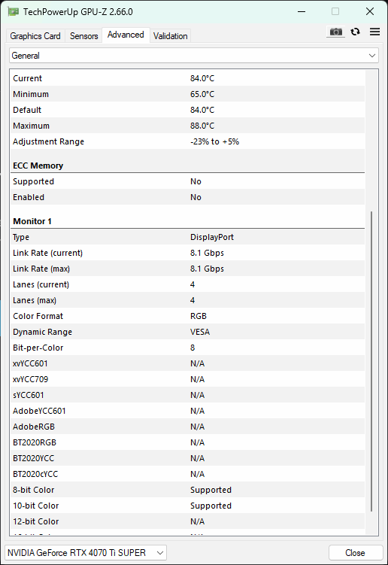
Task: Select the Validation tab
Action: click(x=171, y=36)
